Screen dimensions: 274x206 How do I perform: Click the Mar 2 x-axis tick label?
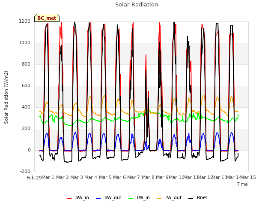63,177
